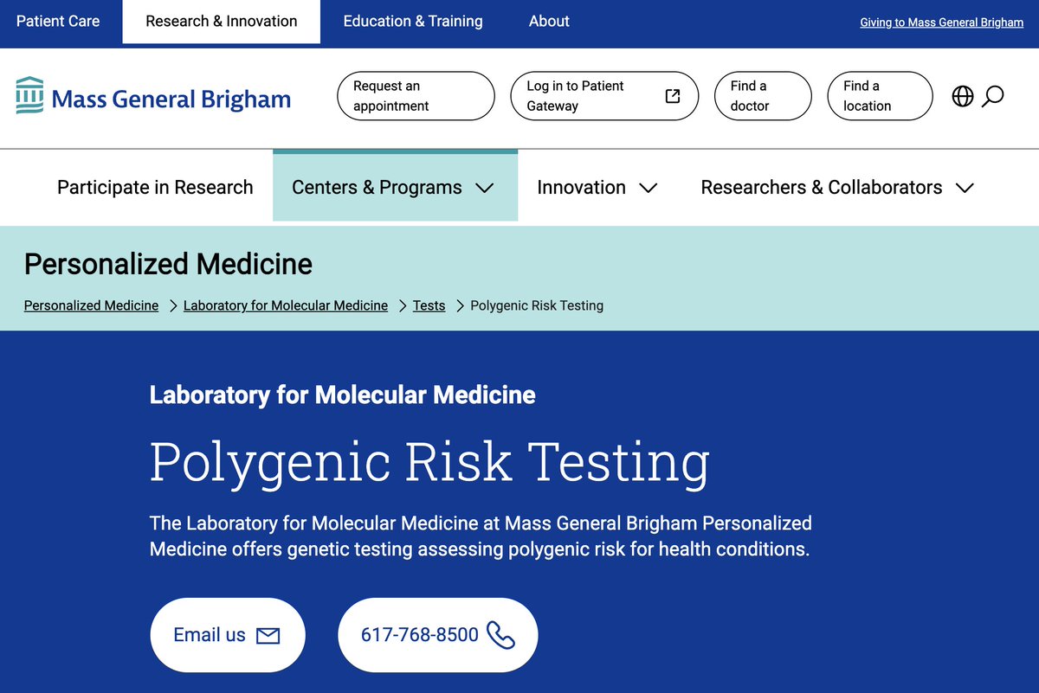Click the Mass General Brigham logo

point(153,96)
